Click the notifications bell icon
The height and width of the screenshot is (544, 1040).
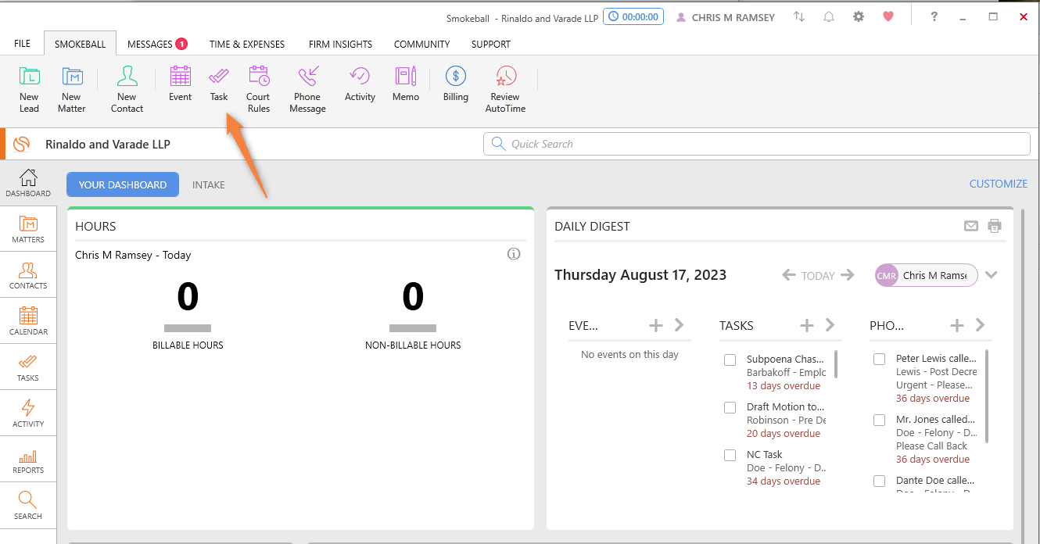tap(829, 16)
